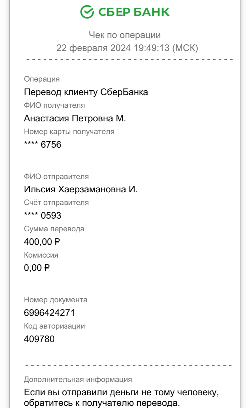Click the green Sber checkmark logo icon
250x414 pixels.
(x=87, y=12)
